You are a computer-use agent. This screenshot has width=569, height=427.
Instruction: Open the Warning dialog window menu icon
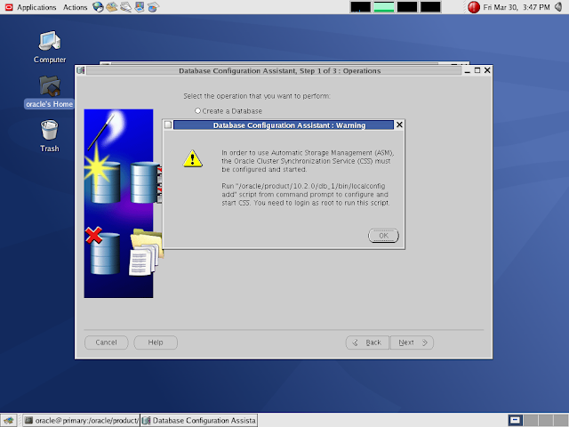(168, 125)
